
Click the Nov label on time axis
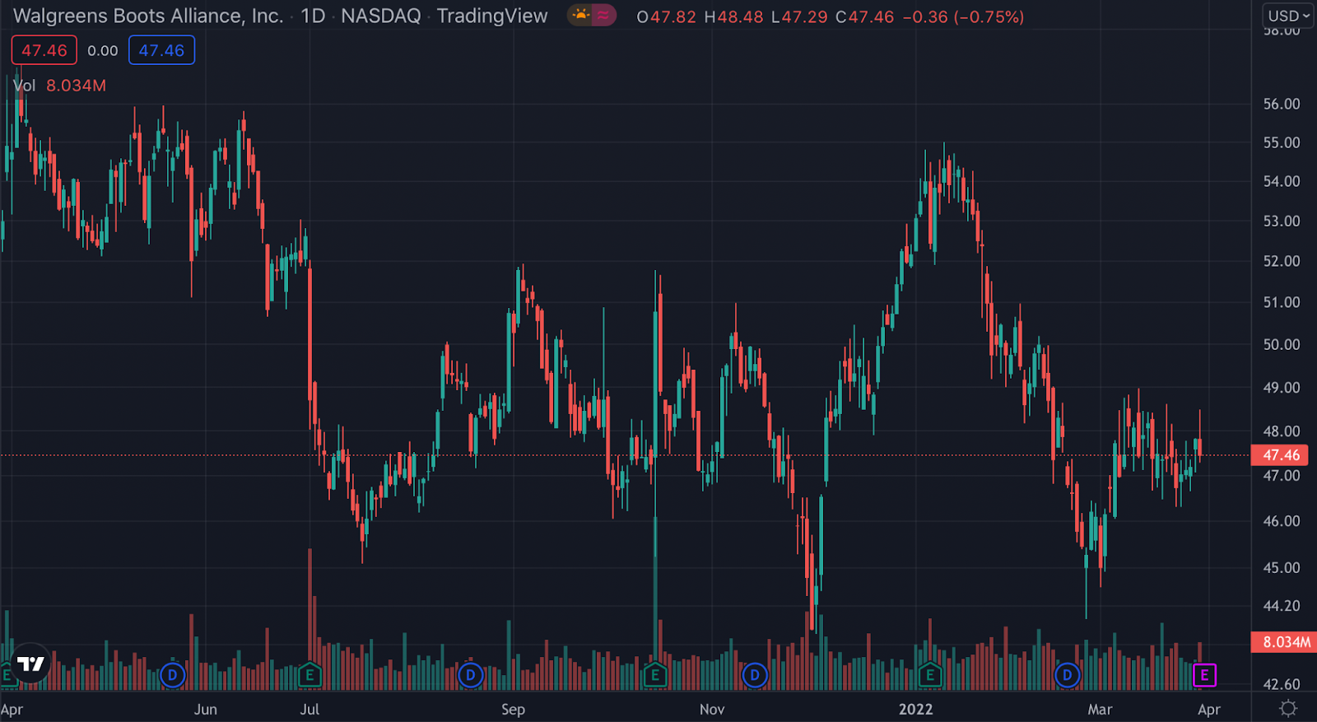point(712,710)
